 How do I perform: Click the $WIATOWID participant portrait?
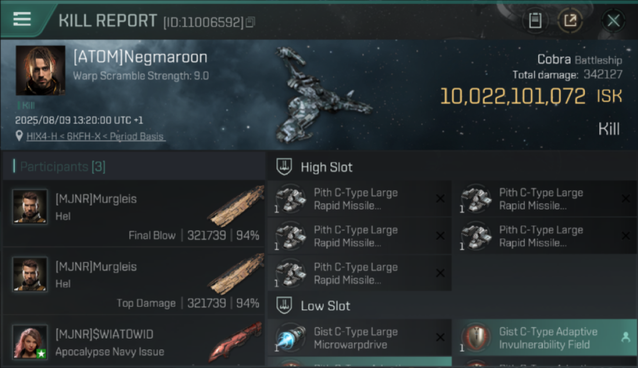tap(30, 342)
